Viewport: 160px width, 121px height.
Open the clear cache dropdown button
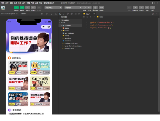point(102,7)
